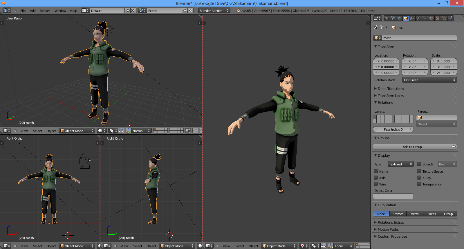The image size is (464, 249).
Task: Collapse User Persp viewport header menus
Action: 15,131
